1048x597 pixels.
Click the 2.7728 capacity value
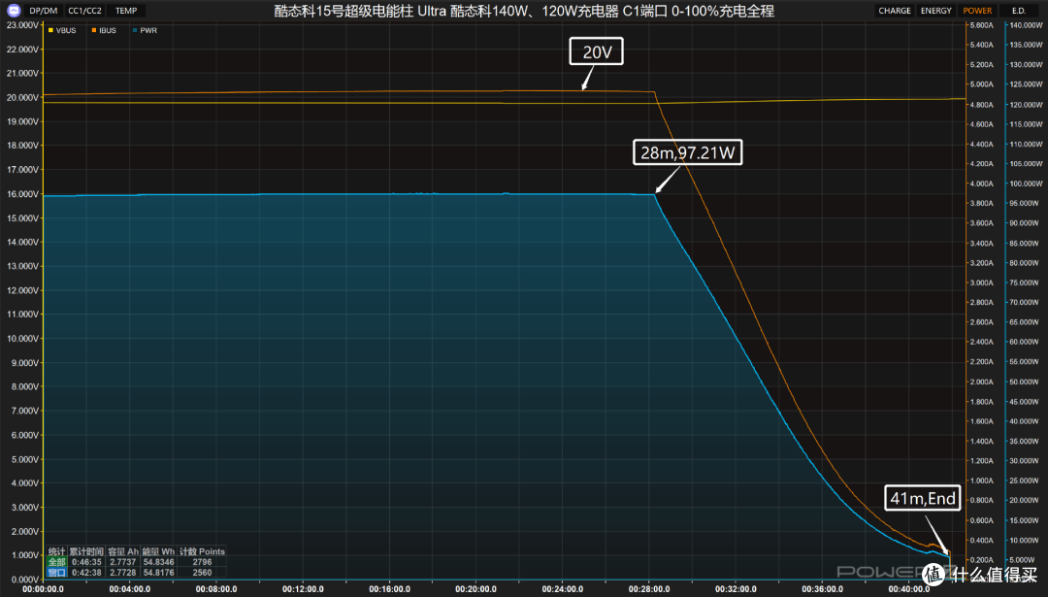click(x=123, y=573)
